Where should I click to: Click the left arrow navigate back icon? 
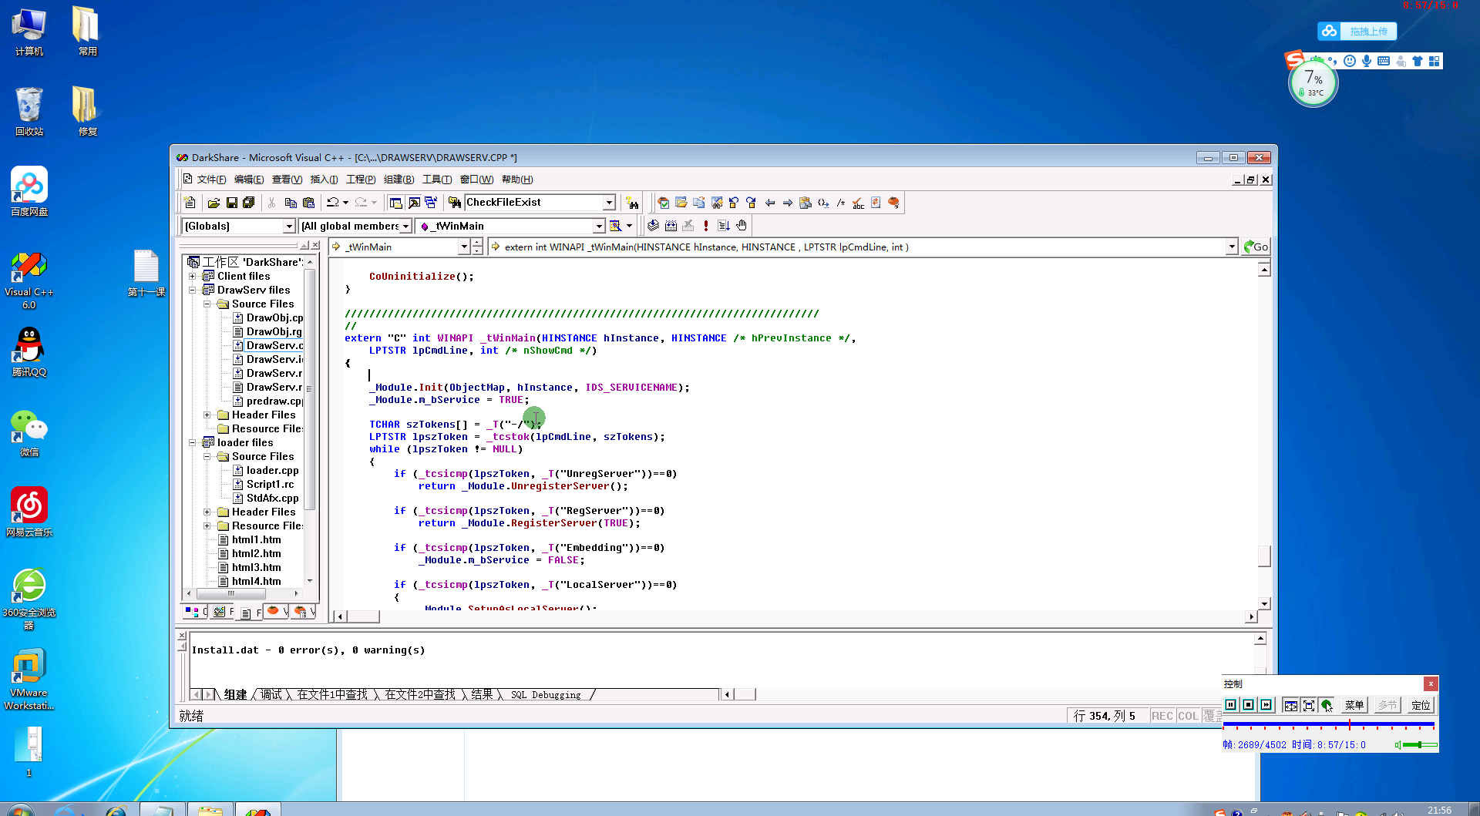[770, 203]
